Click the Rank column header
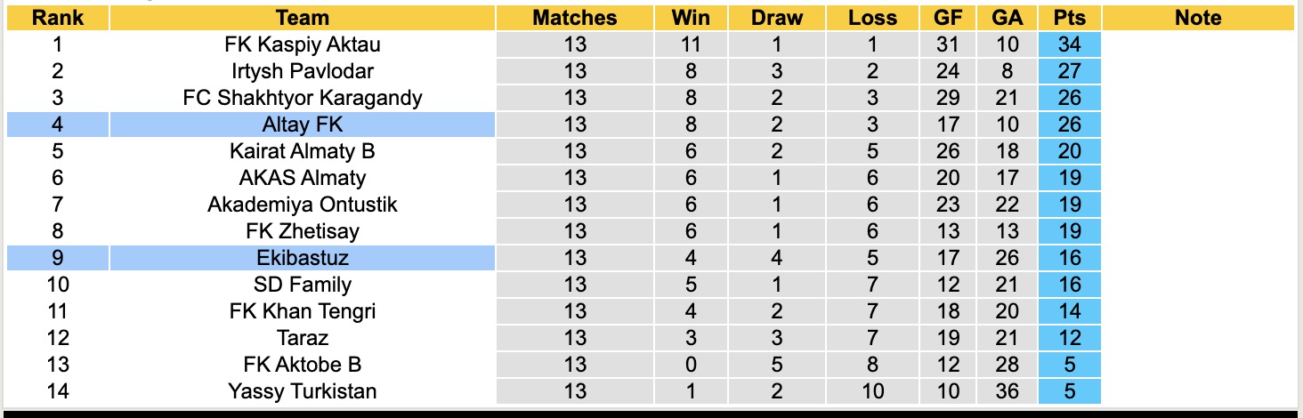Viewport: 1303px width, 418px height. point(55,18)
